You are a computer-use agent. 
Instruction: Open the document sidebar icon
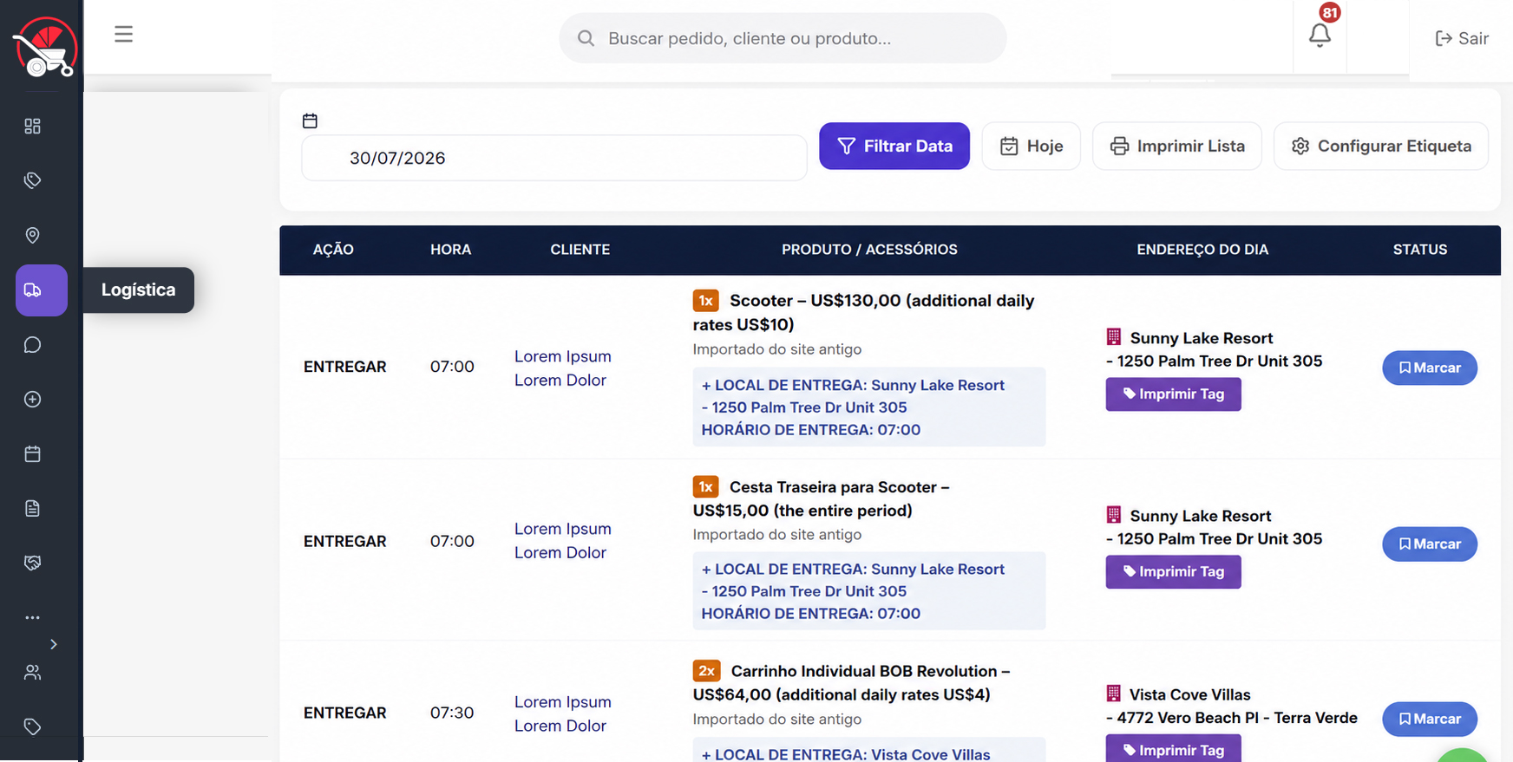pyautogui.click(x=33, y=508)
